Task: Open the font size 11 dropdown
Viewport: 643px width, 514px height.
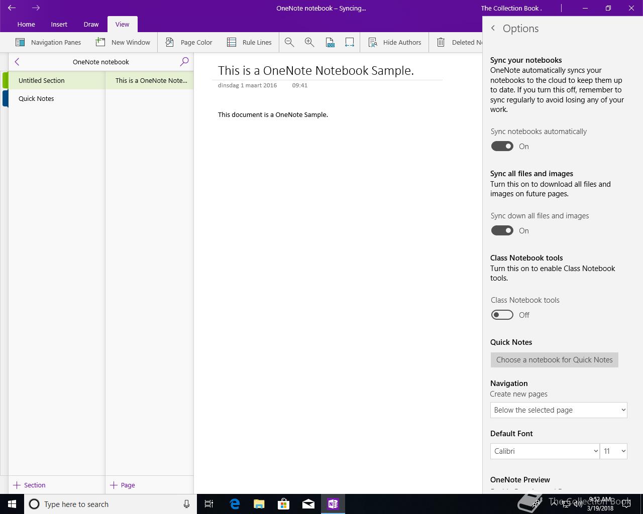Action: point(613,451)
